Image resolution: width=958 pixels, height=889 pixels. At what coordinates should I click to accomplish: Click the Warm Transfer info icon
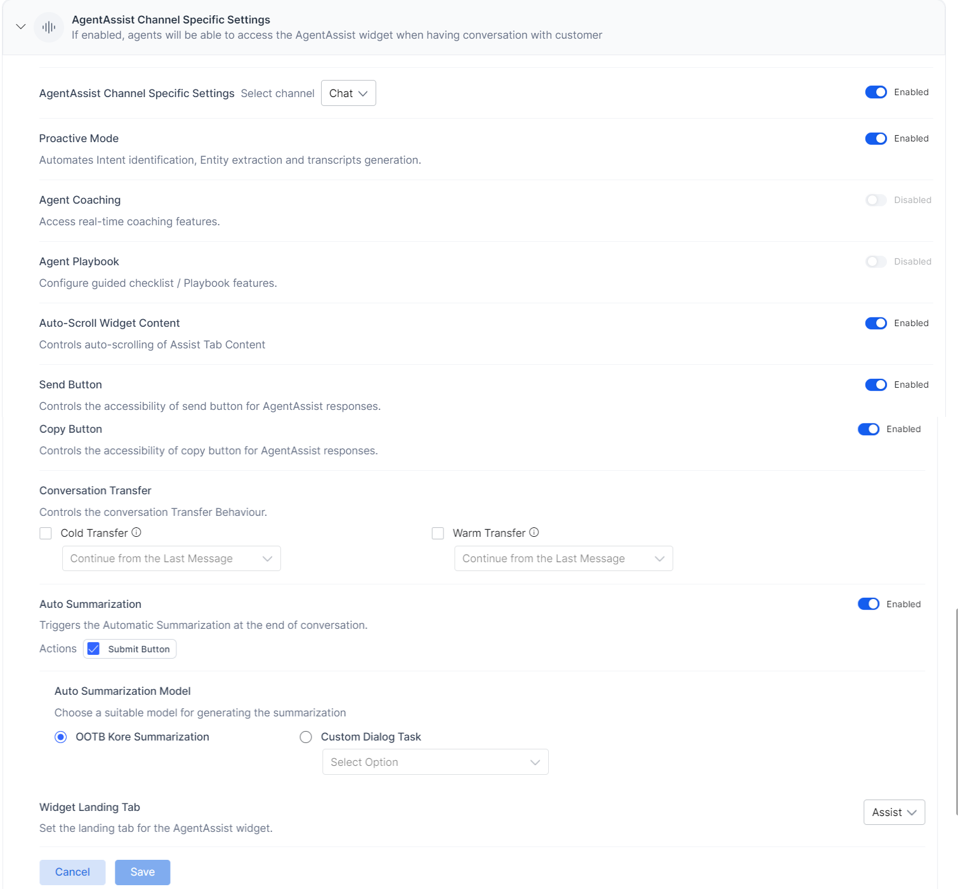point(534,532)
